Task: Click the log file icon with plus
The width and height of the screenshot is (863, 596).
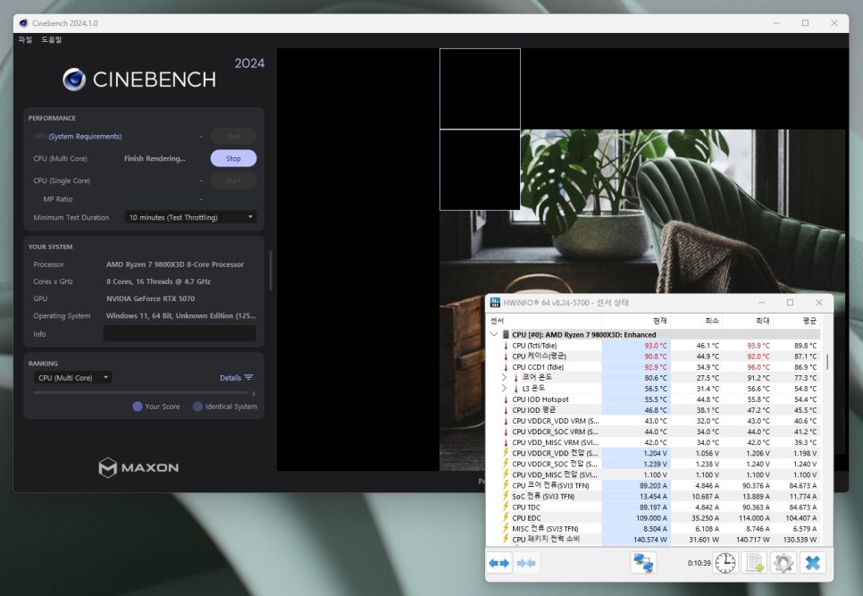Action: pos(754,563)
